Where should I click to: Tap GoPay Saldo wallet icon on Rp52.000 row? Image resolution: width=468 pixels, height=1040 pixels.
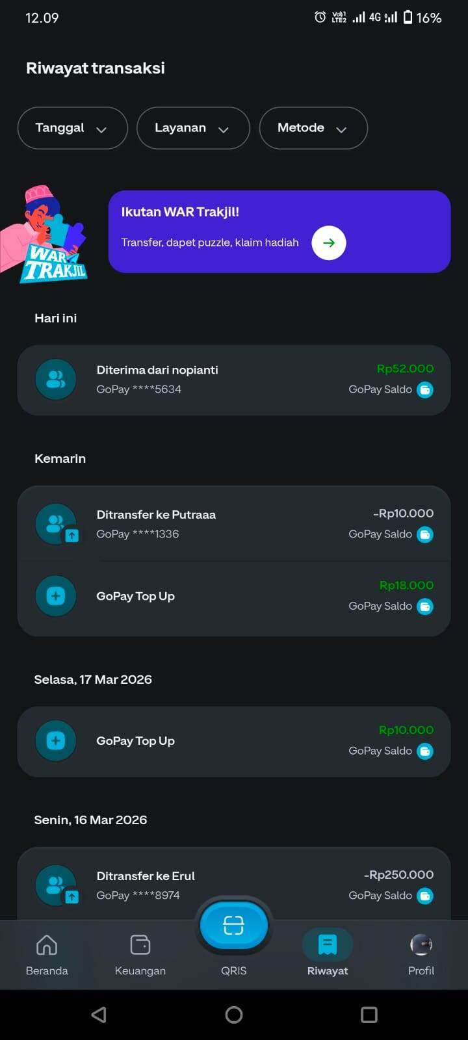tap(425, 390)
